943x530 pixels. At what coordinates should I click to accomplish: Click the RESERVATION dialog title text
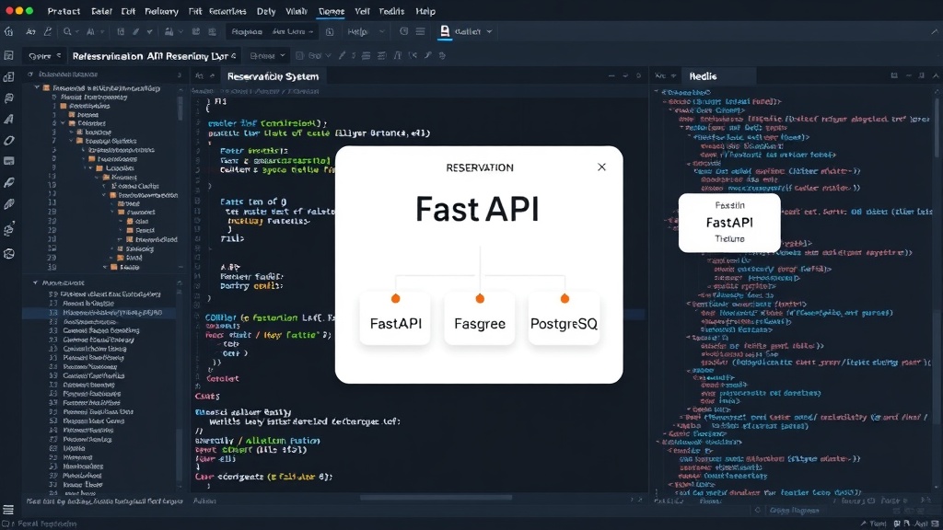point(480,167)
